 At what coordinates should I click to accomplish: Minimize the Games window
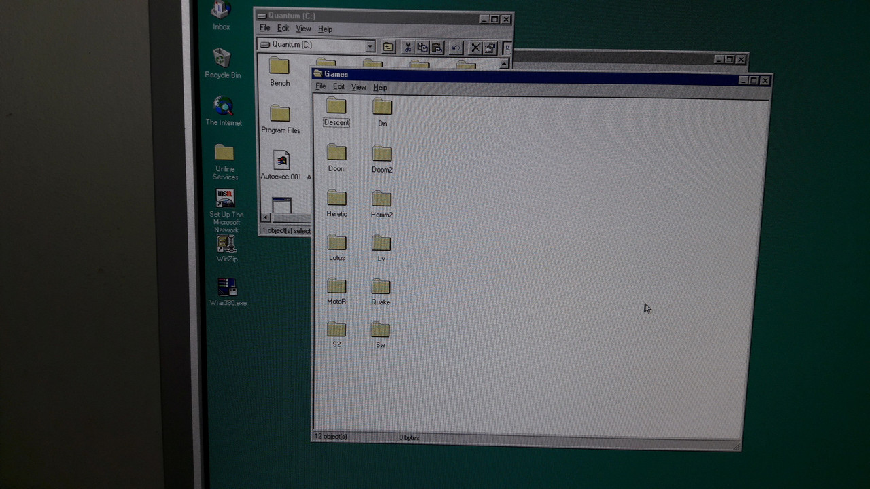click(x=743, y=80)
